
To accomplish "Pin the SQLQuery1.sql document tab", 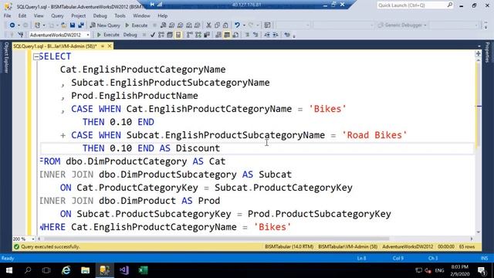I will 103,46.
